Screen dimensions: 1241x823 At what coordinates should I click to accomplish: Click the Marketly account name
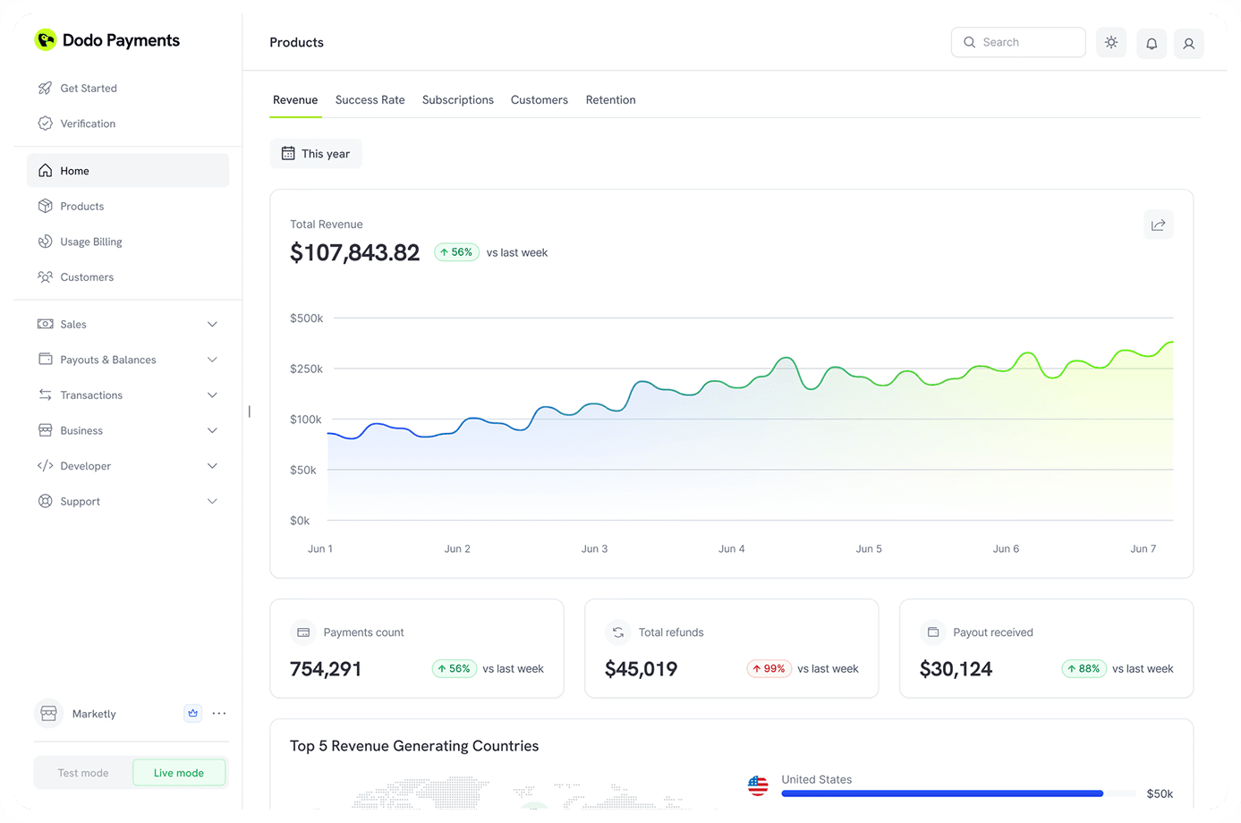[94, 714]
